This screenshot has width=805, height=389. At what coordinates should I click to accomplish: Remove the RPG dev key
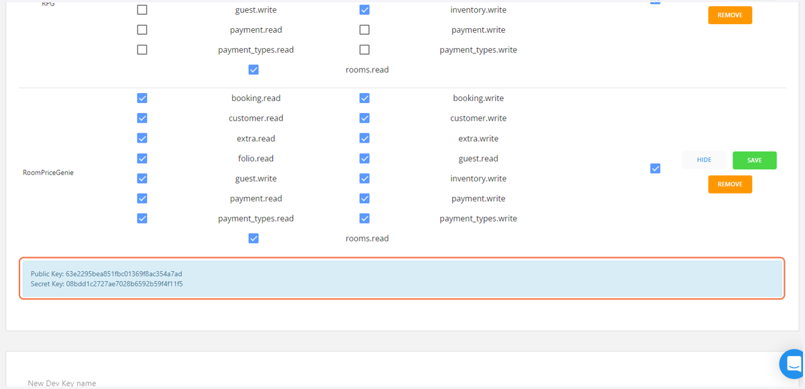coord(730,15)
